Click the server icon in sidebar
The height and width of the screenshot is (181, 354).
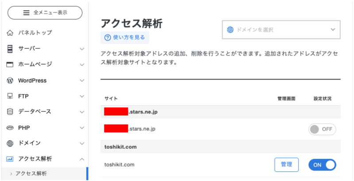click(x=10, y=48)
